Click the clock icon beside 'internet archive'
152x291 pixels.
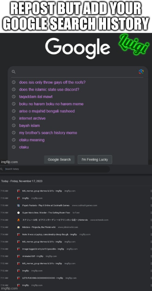[14, 118]
